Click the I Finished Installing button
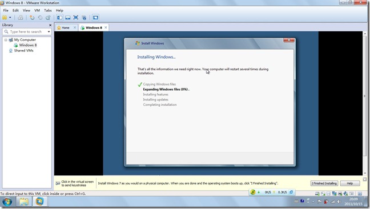Viewport: 370px width, 209px height. (x=324, y=183)
